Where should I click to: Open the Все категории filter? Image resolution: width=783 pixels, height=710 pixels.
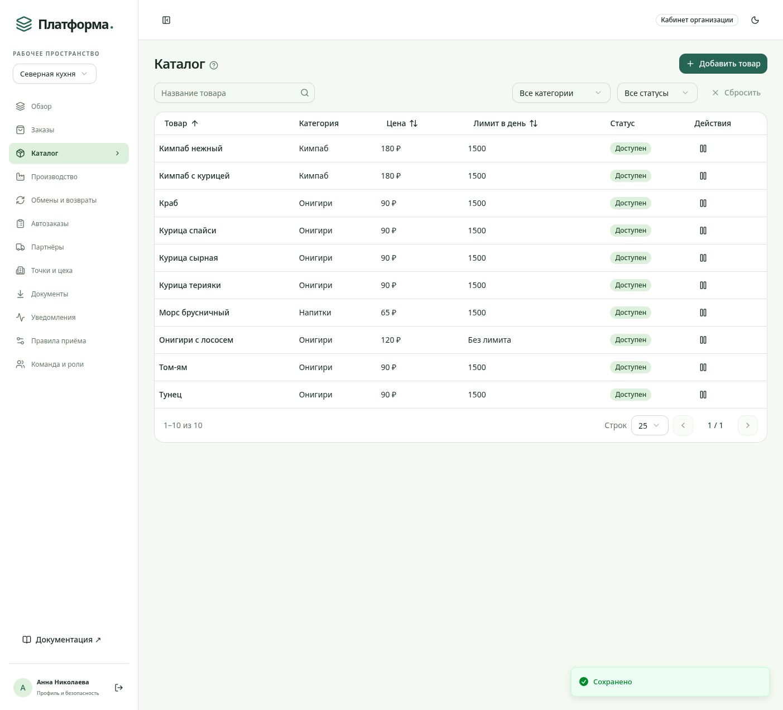click(x=561, y=93)
